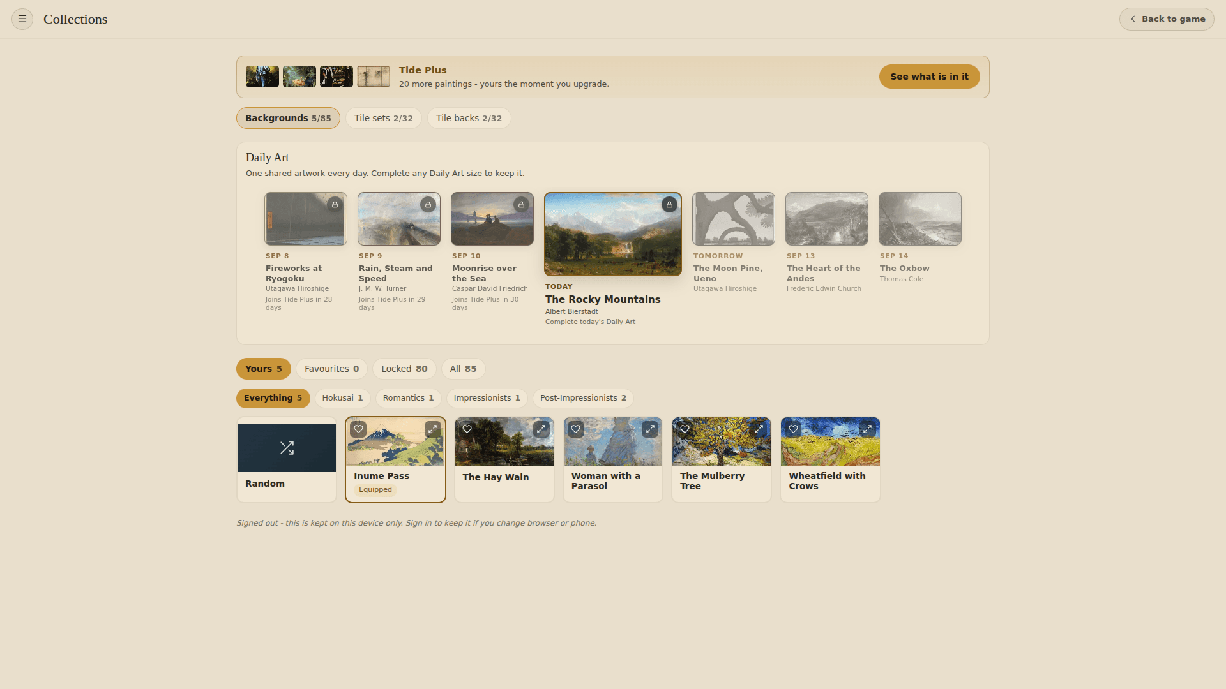
Task: Select The Hay Wain card title
Action: [x=496, y=477]
